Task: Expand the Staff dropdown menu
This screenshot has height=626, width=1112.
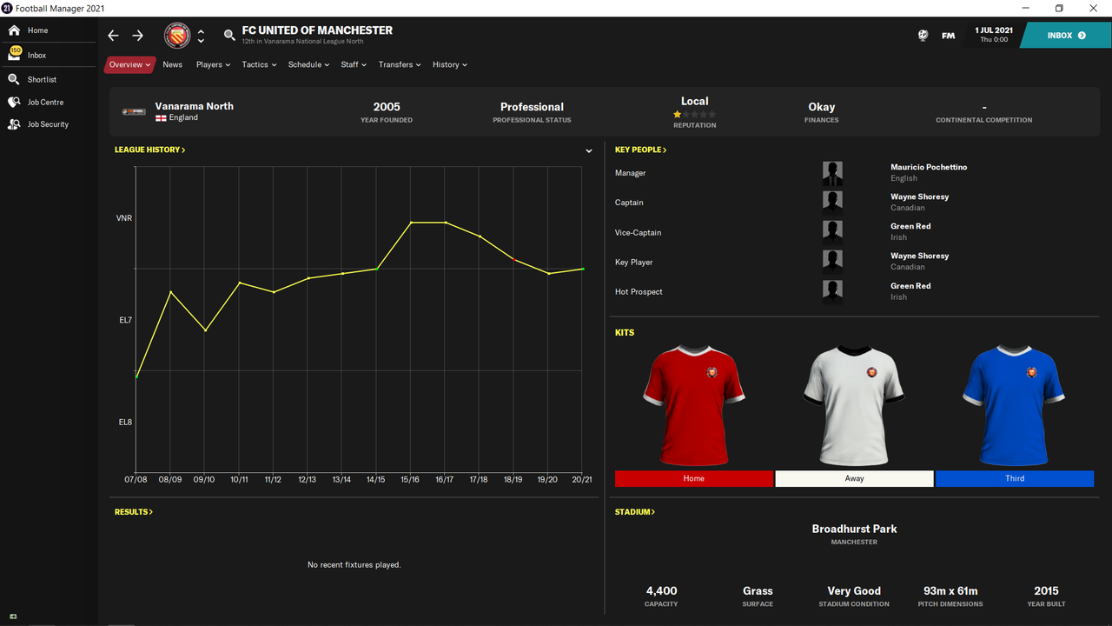Action: [354, 64]
